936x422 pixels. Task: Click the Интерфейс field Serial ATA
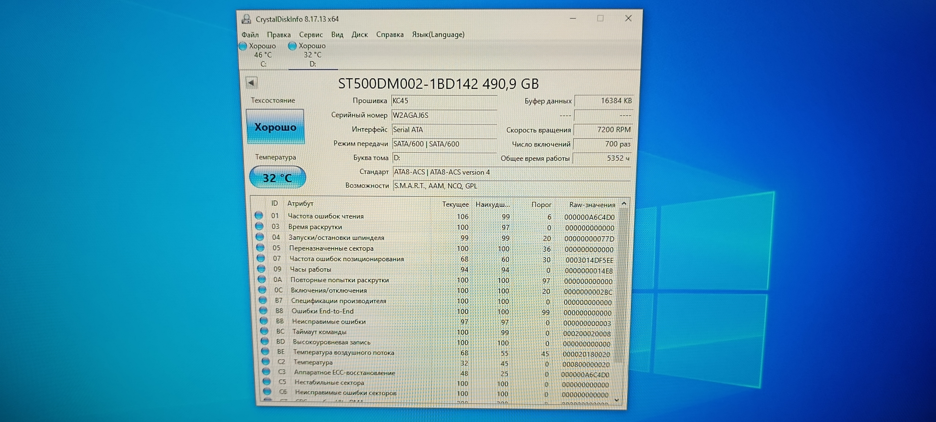tap(444, 129)
